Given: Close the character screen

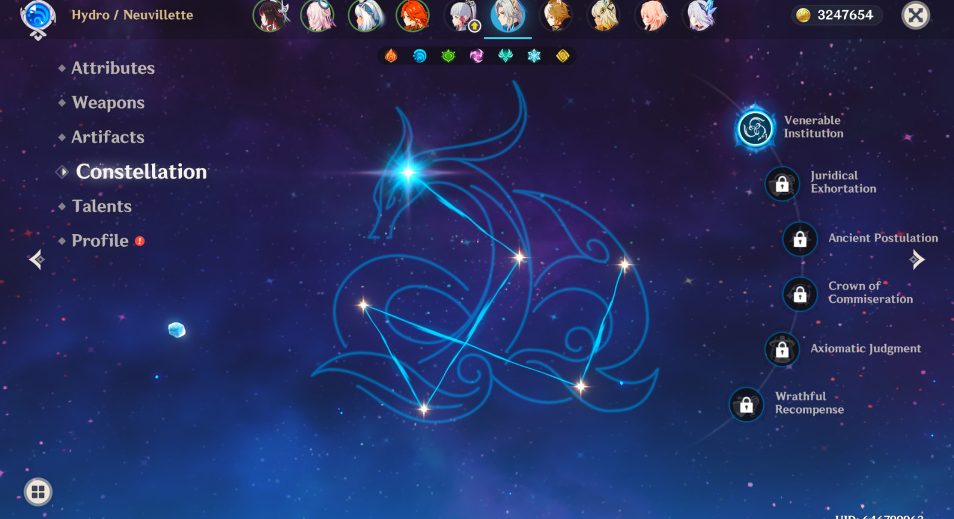Looking at the screenshot, I should [916, 15].
